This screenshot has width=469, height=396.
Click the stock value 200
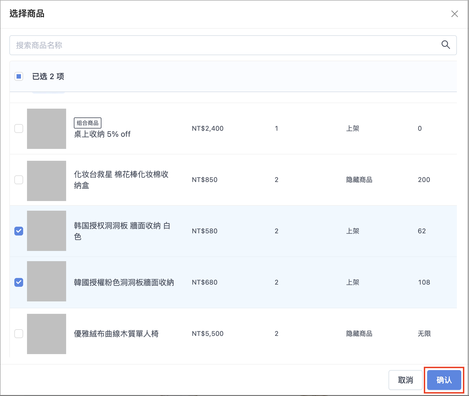[424, 180]
